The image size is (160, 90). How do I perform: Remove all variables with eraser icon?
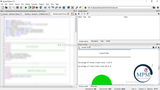click(x=87, y=14)
